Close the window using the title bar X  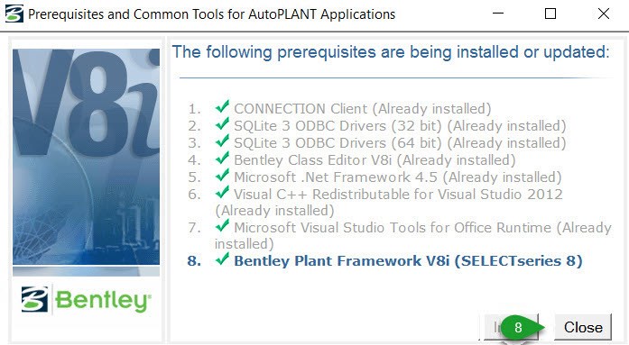(x=604, y=14)
